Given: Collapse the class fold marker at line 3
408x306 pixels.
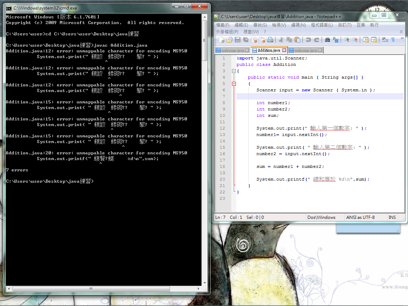Looking at the screenshot, I should [234, 71].
